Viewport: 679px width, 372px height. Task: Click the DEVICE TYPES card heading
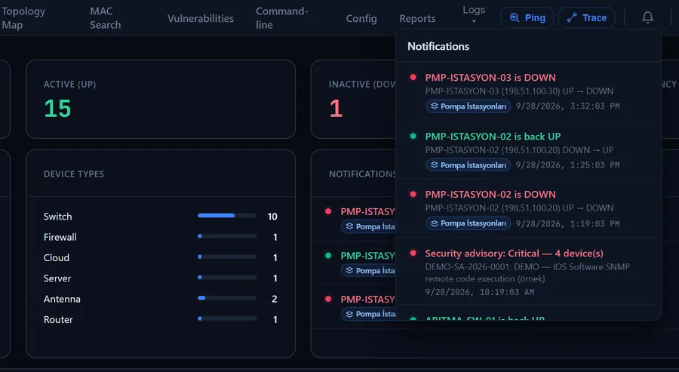tap(74, 174)
